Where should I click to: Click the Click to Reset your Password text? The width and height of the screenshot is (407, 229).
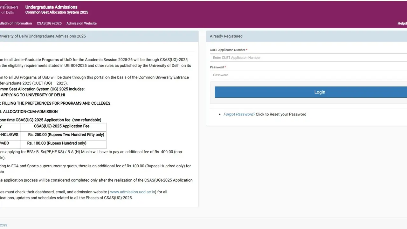pyautogui.click(x=281, y=114)
